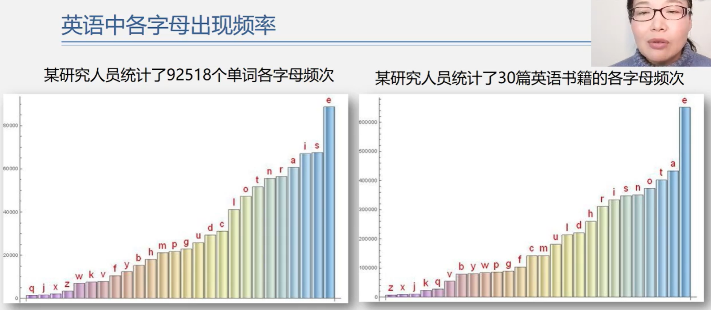Click the 'l' label in the left chart
This screenshot has width=711, height=310.
pyautogui.click(x=234, y=202)
